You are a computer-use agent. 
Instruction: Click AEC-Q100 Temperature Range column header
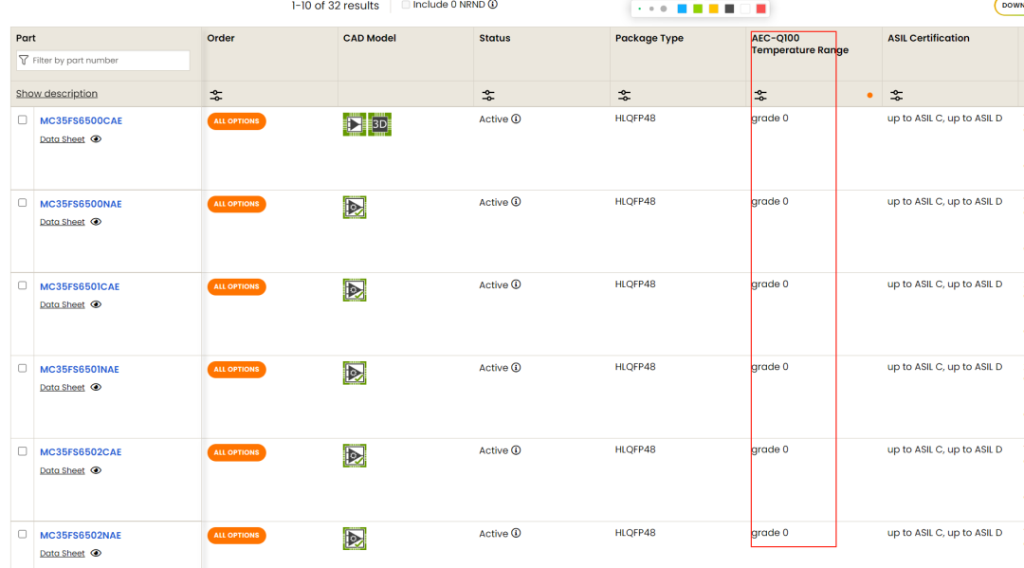pyautogui.click(x=800, y=44)
